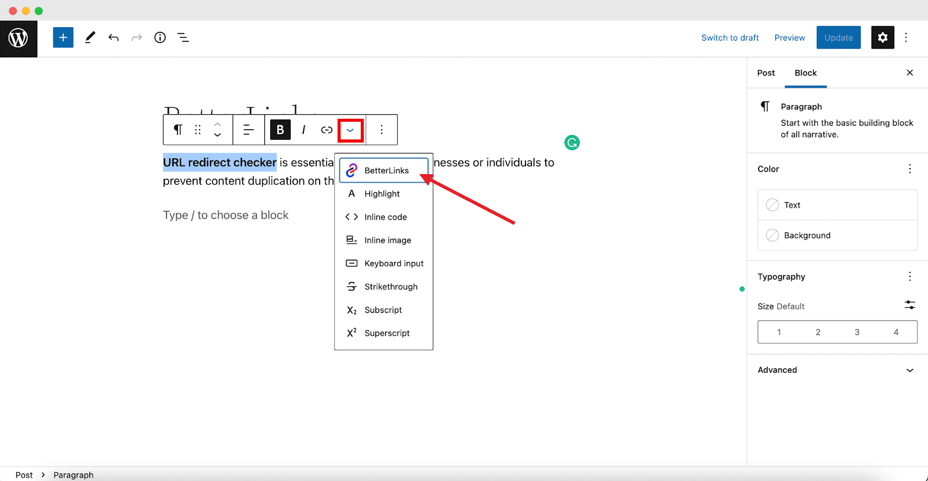
Task: Choose BetterLinks from dropdown
Action: tap(384, 170)
